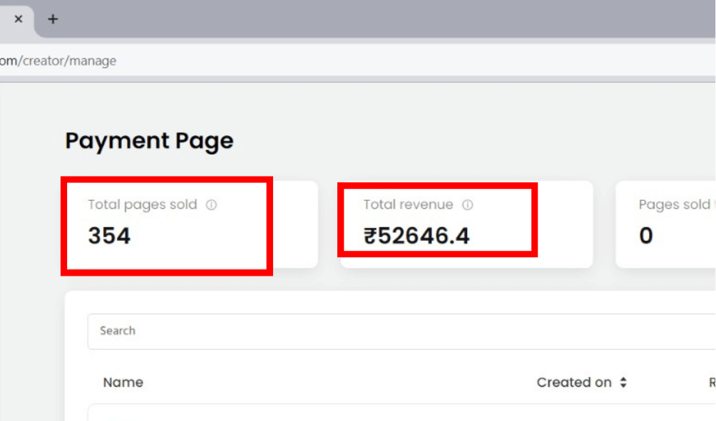Click the ₹52646.4 revenue amount
The image size is (716, 421).
tap(416, 236)
